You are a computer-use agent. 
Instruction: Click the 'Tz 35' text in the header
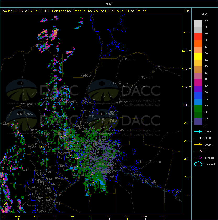[141, 11]
